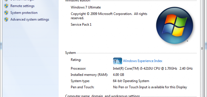The width and height of the screenshot is (207, 97).
Task: Click the Windows logo orb image
Action: [x=175, y=25]
